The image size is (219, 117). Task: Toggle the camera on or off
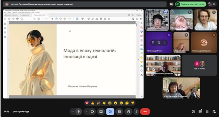[x=92, y=111]
